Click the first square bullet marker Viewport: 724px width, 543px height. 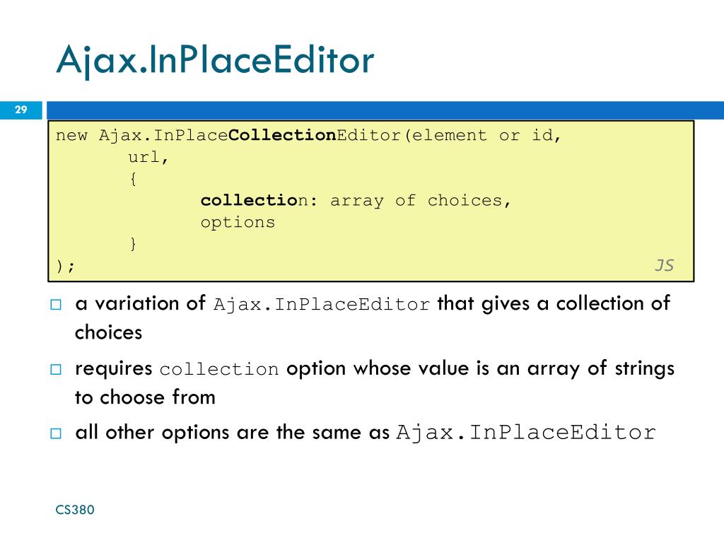(x=56, y=305)
